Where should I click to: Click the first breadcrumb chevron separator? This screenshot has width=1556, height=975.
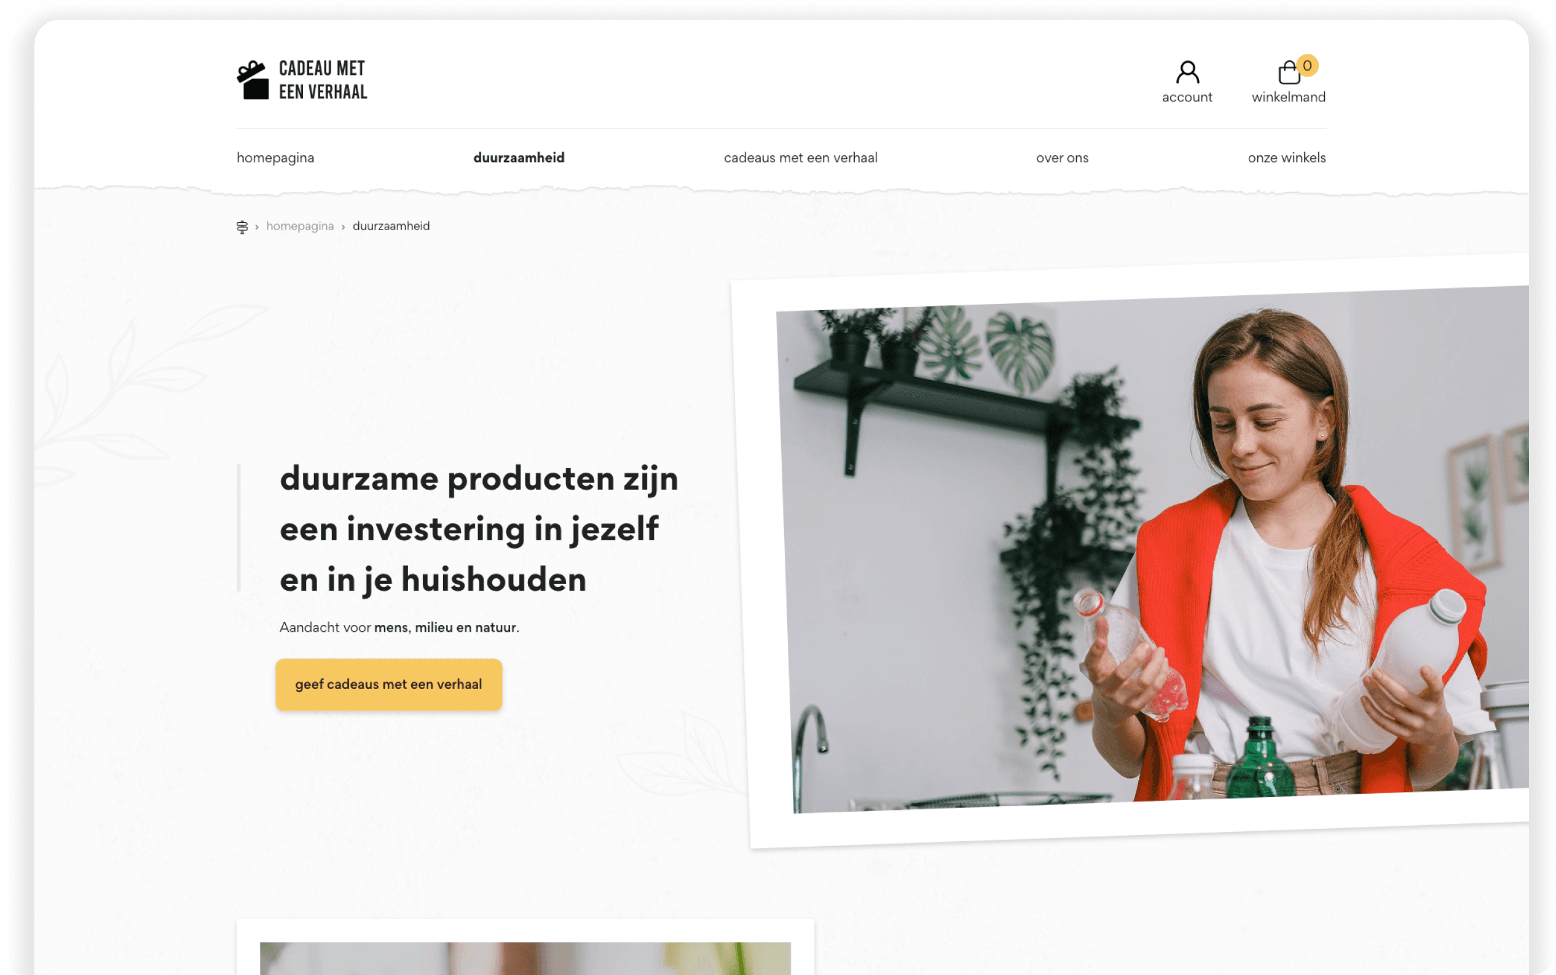coord(257,227)
